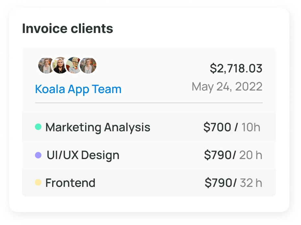Click the fourth team member avatar
The height and width of the screenshot is (225, 301).
(x=88, y=65)
